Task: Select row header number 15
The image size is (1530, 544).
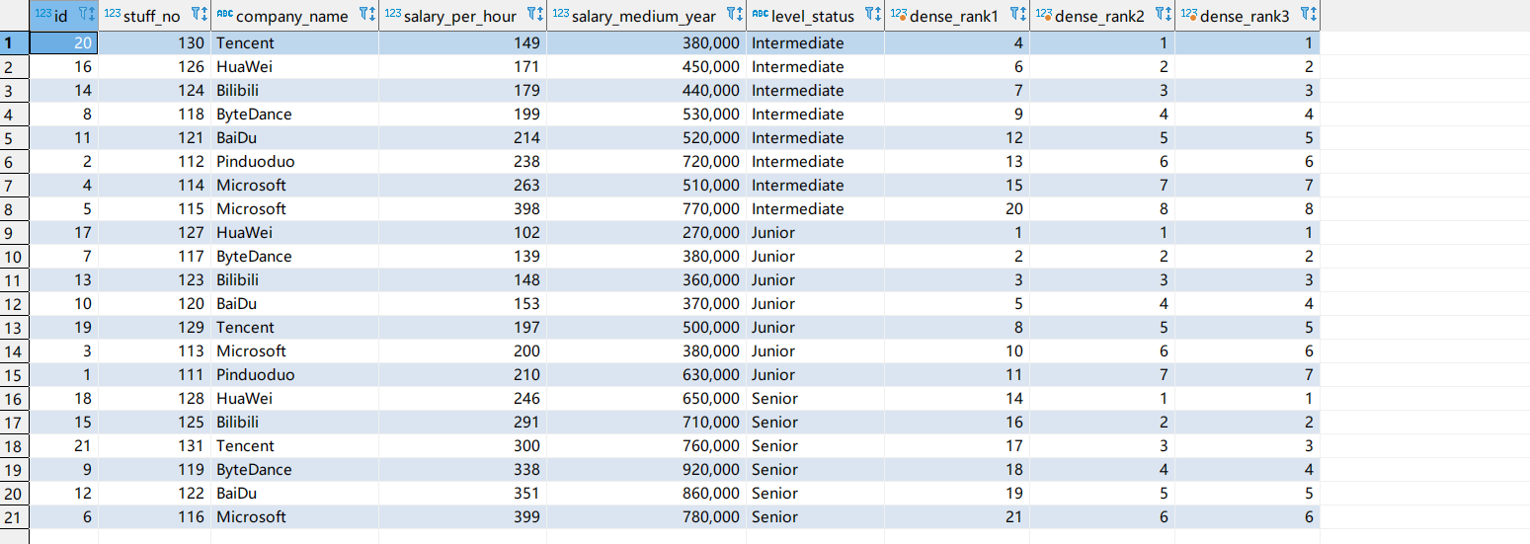Action: coord(15,374)
